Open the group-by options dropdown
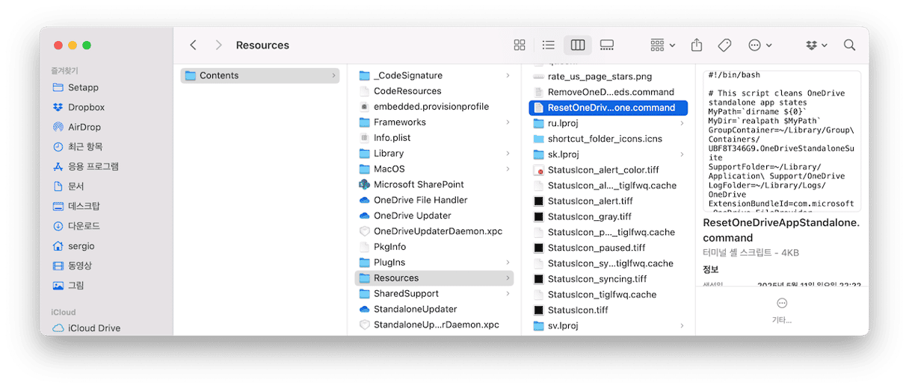909x388 pixels. [662, 45]
